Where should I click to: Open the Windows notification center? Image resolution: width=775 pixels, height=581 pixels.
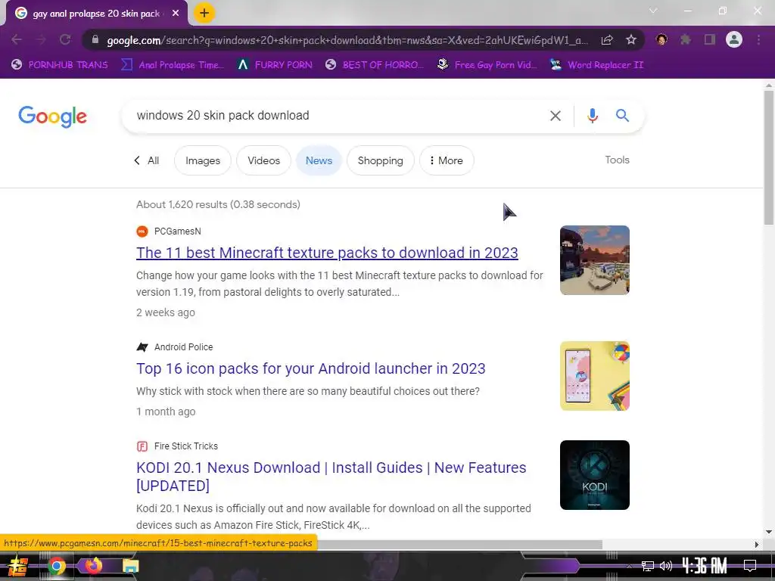[750, 566]
